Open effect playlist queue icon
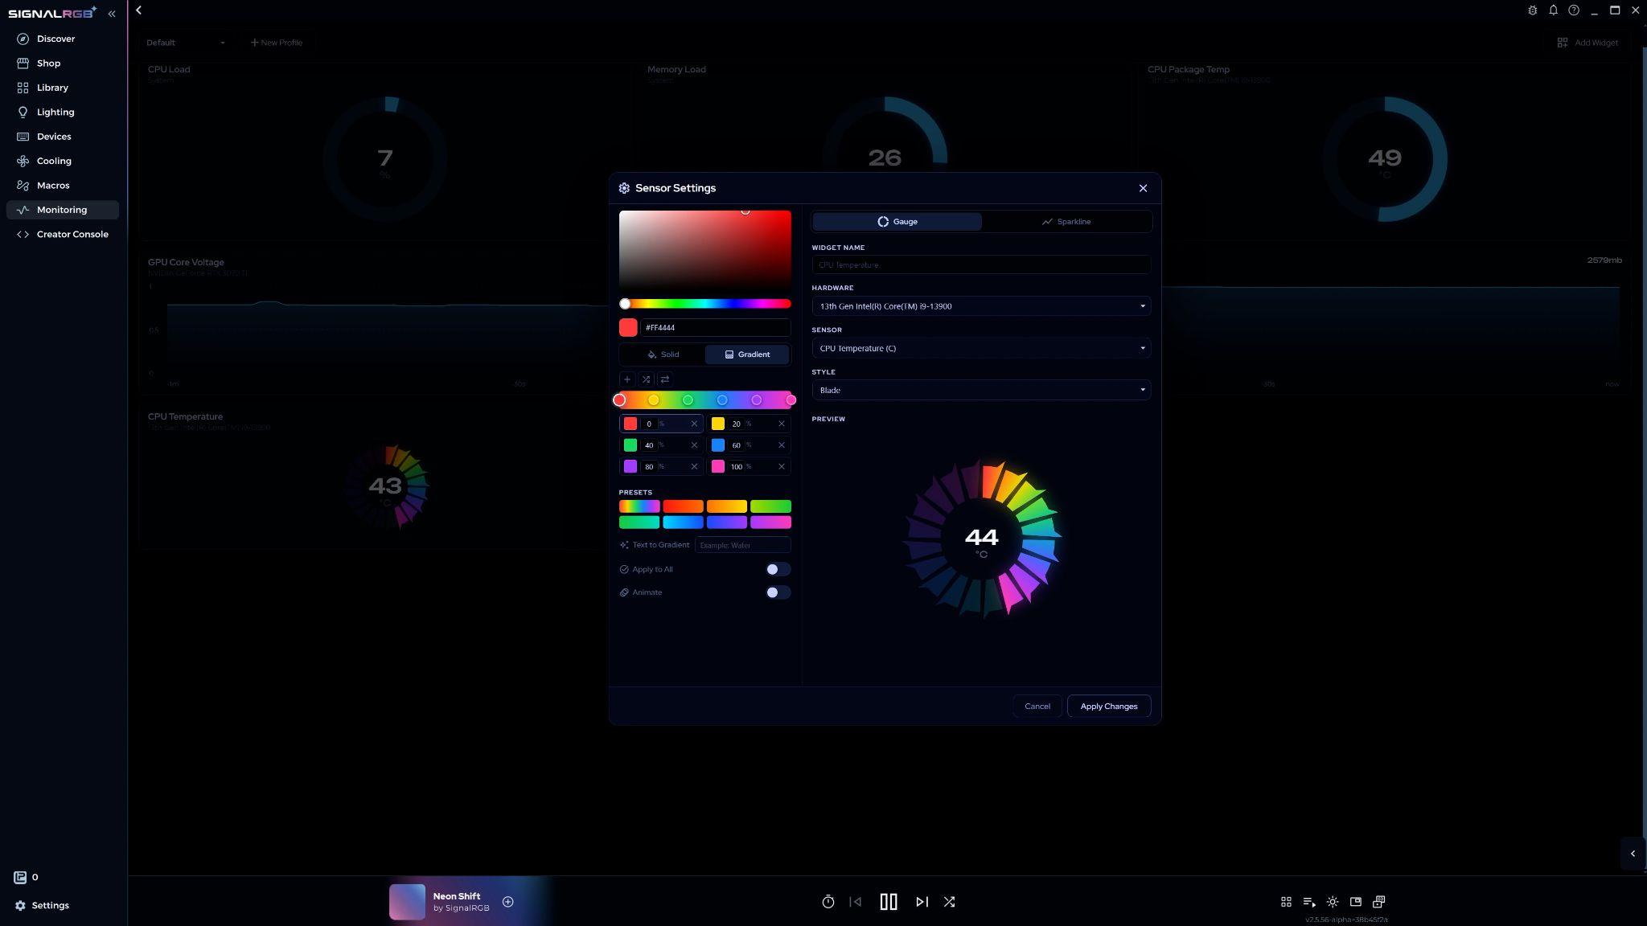The image size is (1647, 926). tap(1309, 902)
